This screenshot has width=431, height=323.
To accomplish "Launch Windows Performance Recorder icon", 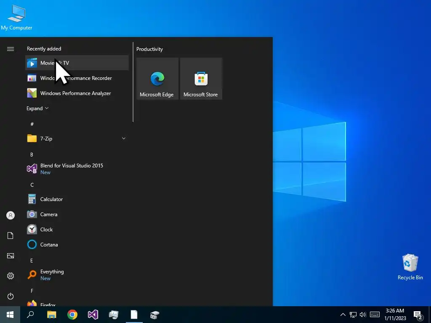I will point(32,78).
